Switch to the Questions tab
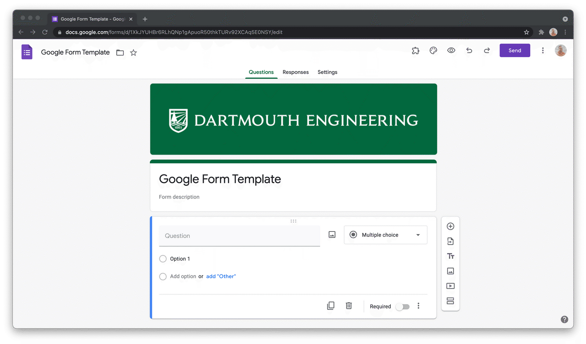 pos(261,72)
